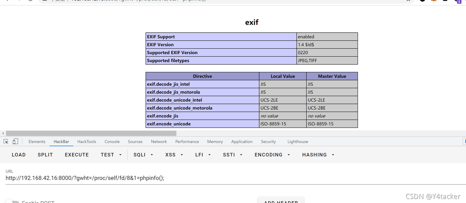The height and width of the screenshot is (203, 466).
Task: Click the UCS-2LE local value cell
Action: tap(283, 100)
